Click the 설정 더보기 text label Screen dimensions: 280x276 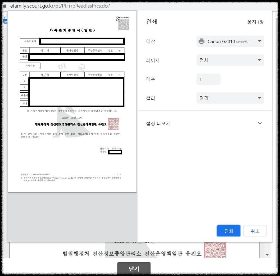158,123
